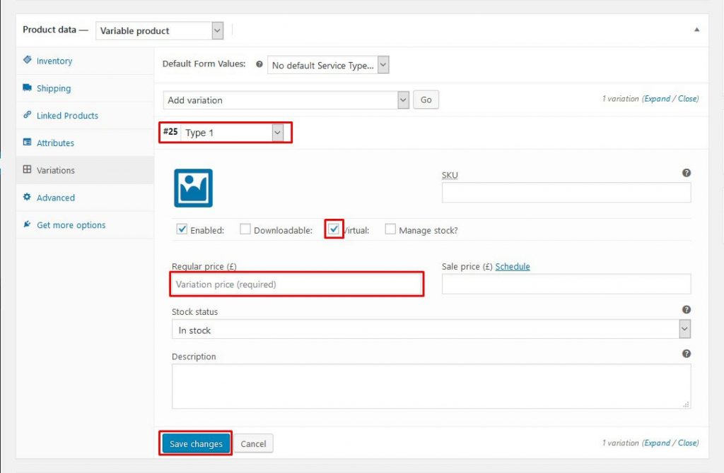
Task: Click the Get more options icon
Action: pos(26,224)
